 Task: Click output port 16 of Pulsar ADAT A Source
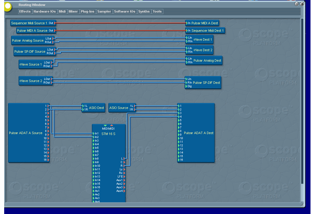coord(48,160)
